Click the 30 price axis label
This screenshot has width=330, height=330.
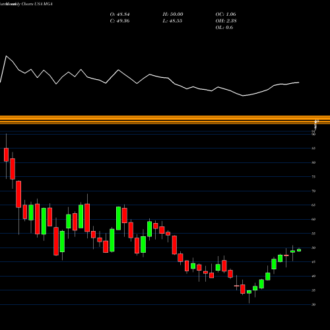(x=313, y=304)
